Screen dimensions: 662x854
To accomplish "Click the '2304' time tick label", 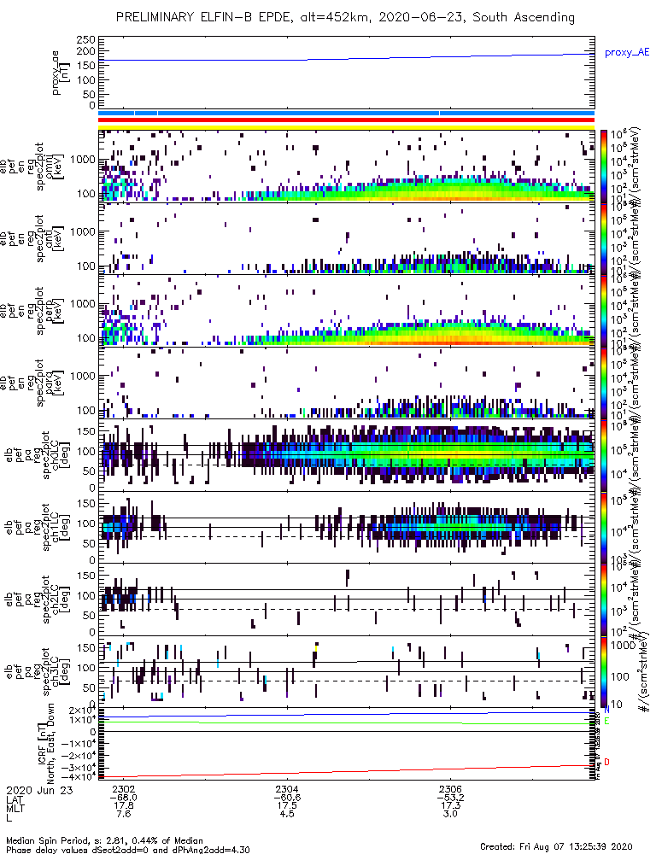I will (287, 790).
